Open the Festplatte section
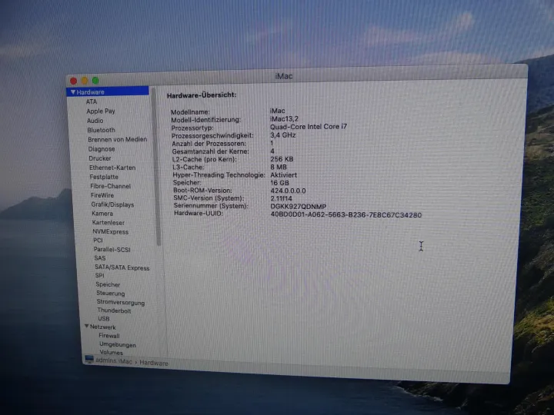Screen dimensions: 554x415 pyautogui.click(x=104, y=177)
